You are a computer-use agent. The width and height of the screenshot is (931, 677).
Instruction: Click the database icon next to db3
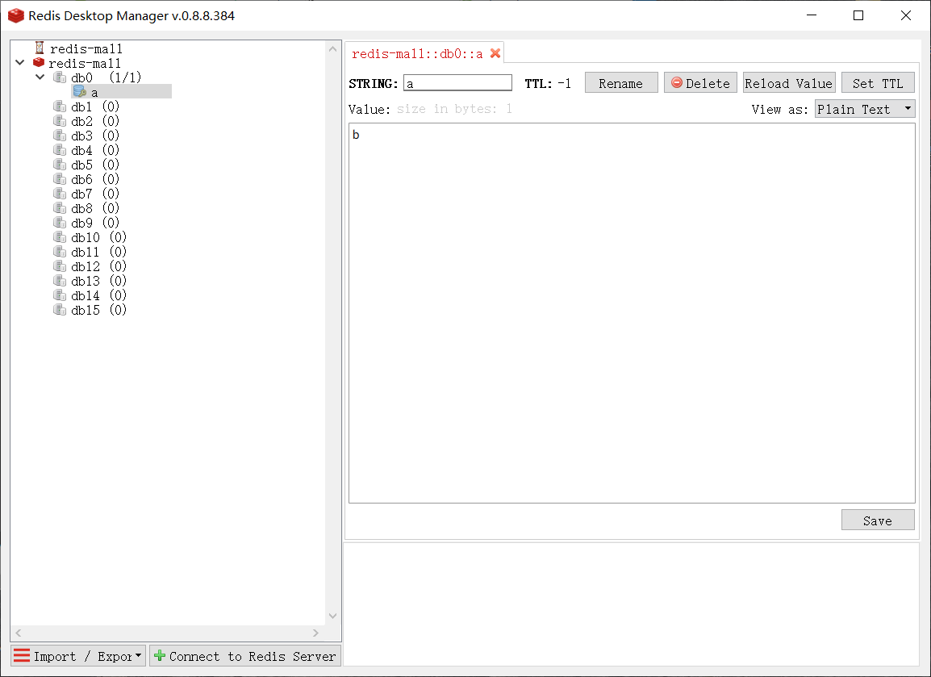(60, 135)
